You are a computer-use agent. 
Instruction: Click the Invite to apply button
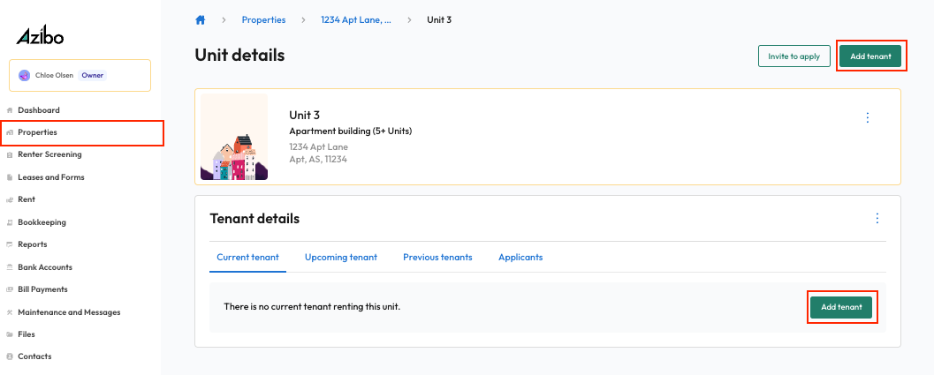click(794, 56)
